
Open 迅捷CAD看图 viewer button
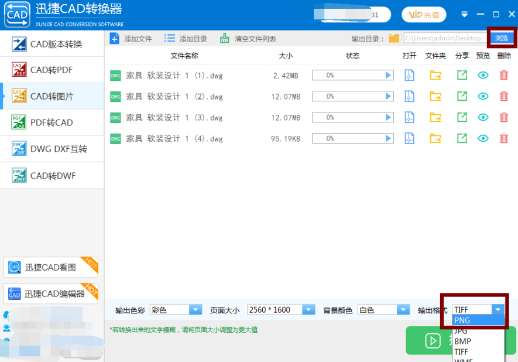point(51,267)
